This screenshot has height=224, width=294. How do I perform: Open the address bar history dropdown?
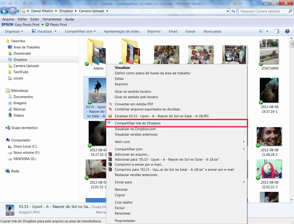click(x=228, y=11)
